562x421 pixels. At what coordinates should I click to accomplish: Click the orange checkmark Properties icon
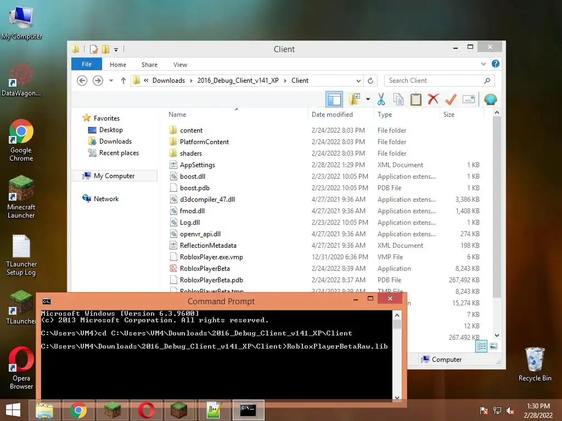pyautogui.click(x=451, y=100)
